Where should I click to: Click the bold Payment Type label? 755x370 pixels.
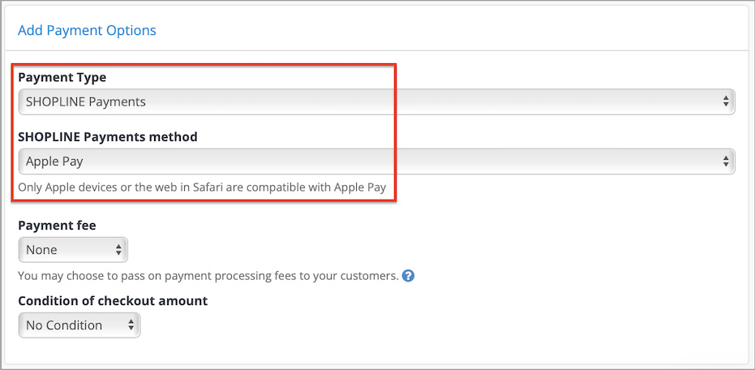pos(62,77)
